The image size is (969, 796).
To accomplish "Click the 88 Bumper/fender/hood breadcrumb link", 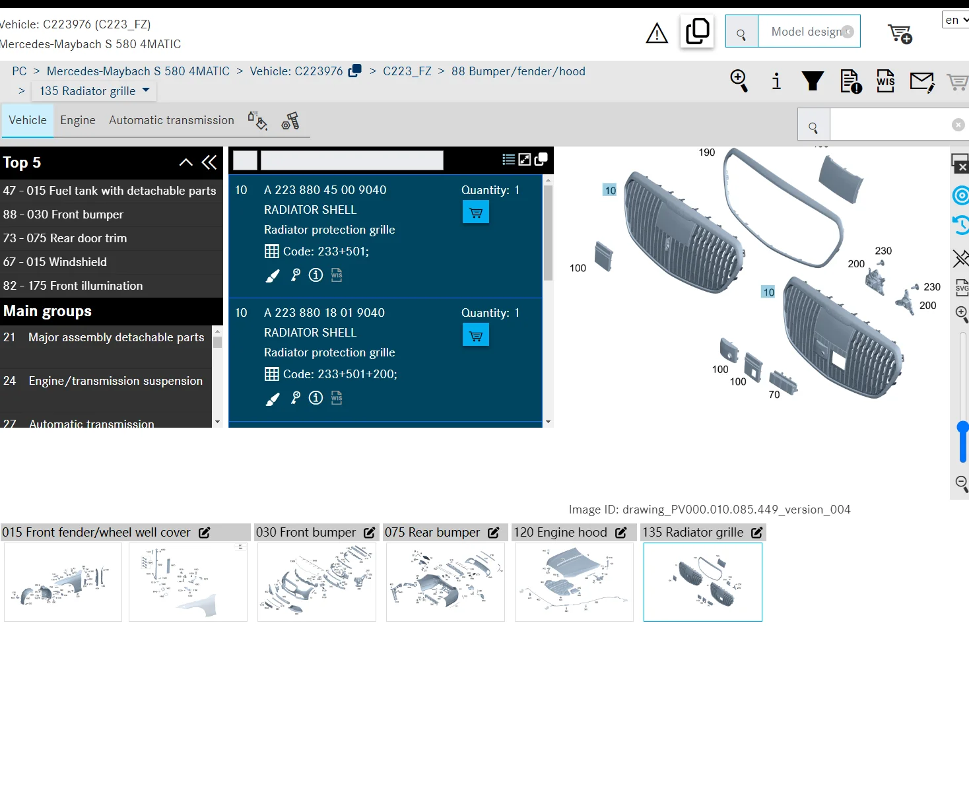I will (x=518, y=71).
